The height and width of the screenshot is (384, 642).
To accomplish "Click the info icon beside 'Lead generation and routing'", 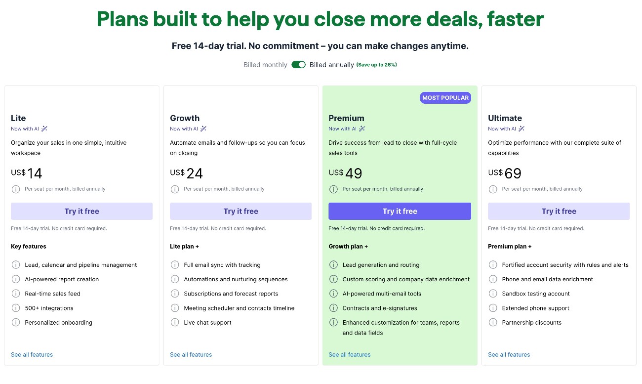I will (x=334, y=265).
